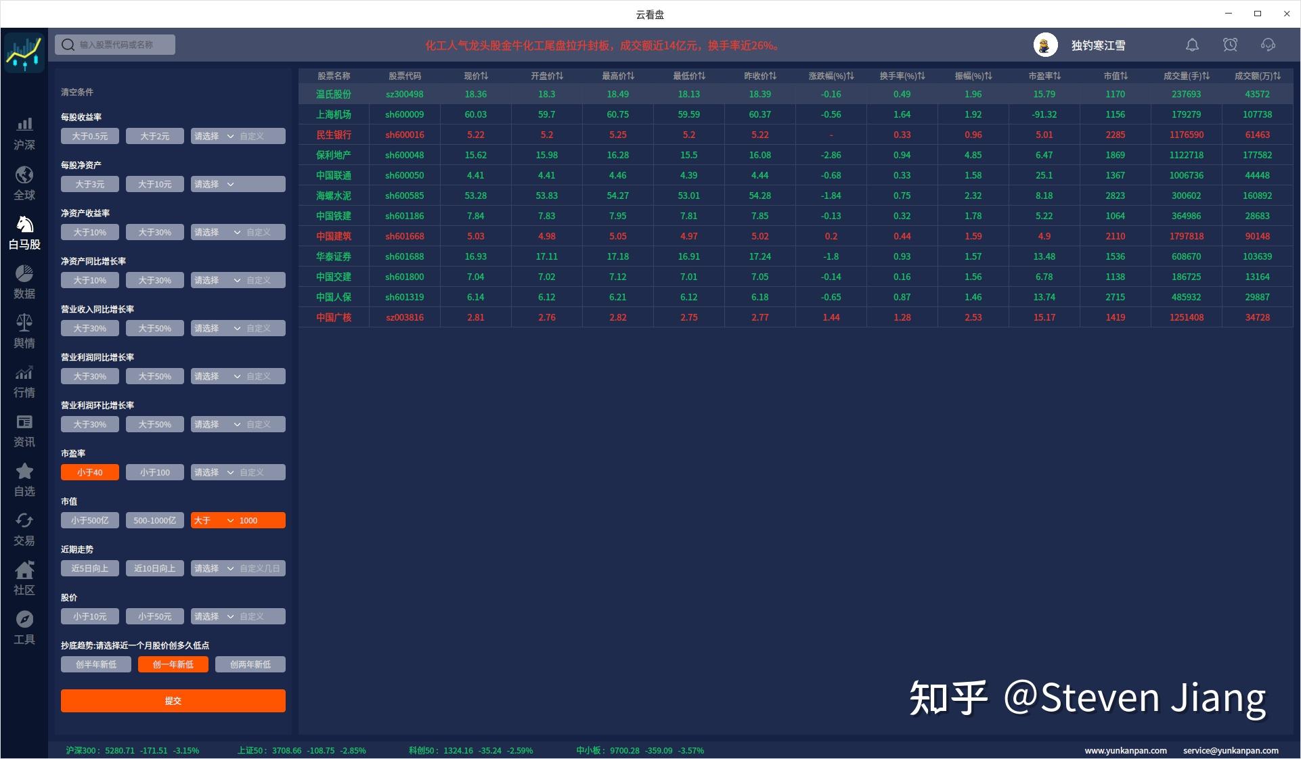Click stock code sh600585
This screenshot has height=759, width=1301.
point(405,195)
